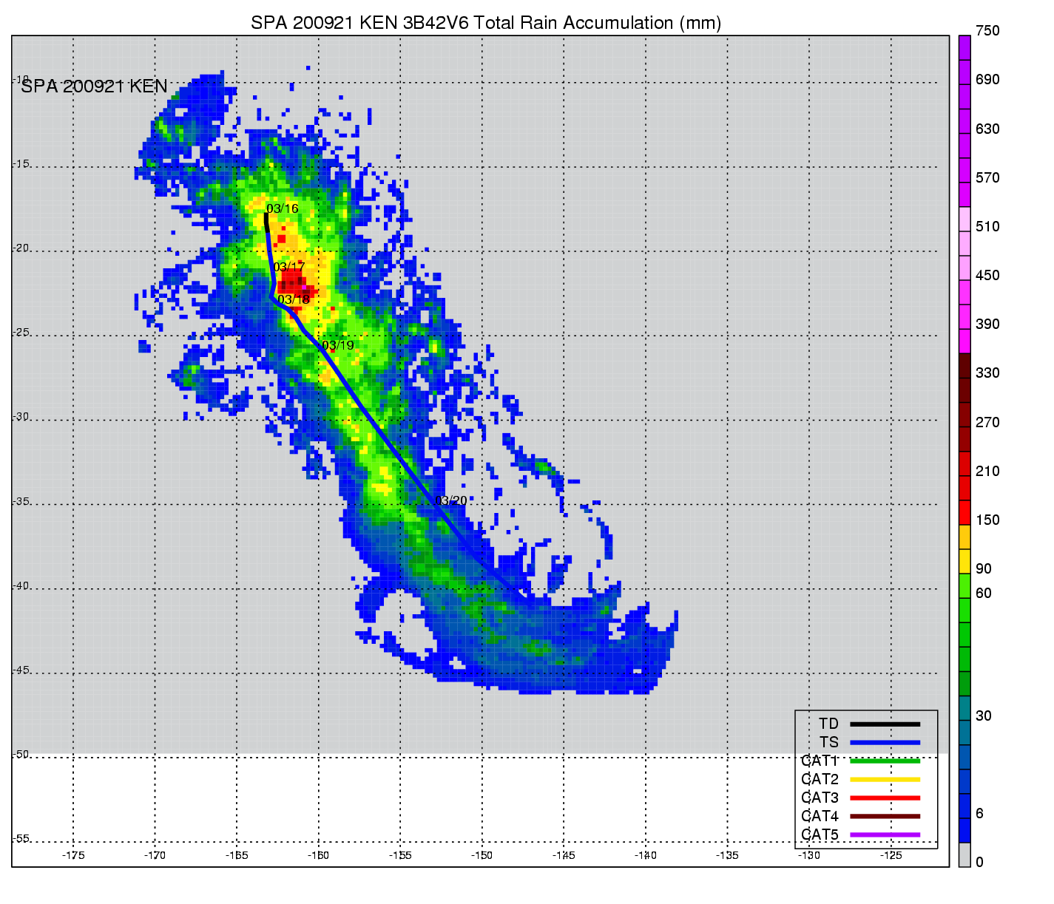Select the yellow CAT2 legend line
The image size is (1054, 904).
pos(885,780)
